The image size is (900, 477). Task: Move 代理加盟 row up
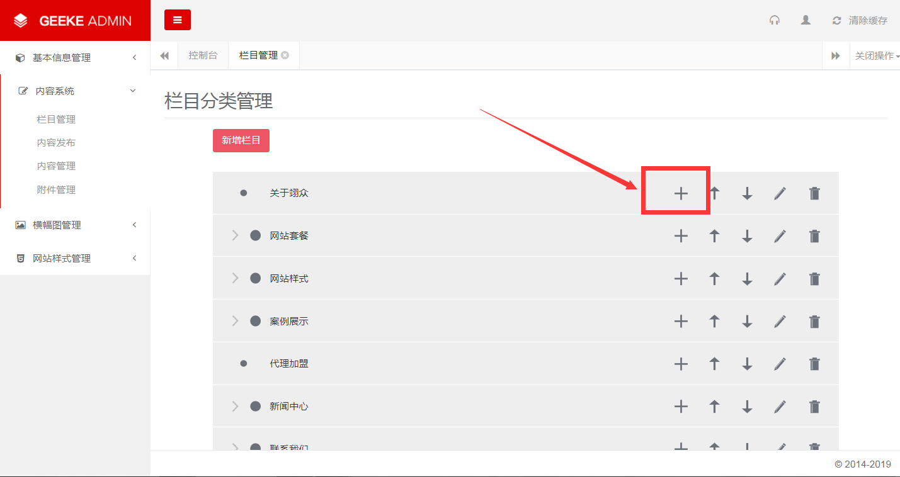(x=714, y=363)
